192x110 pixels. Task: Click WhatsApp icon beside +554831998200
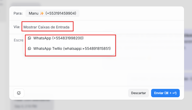click(29, 38)
